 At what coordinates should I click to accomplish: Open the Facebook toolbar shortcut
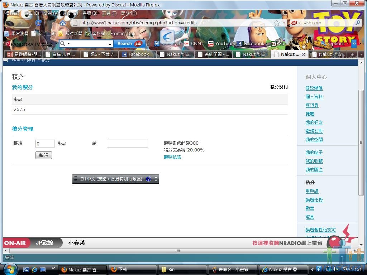click(253, 44)
